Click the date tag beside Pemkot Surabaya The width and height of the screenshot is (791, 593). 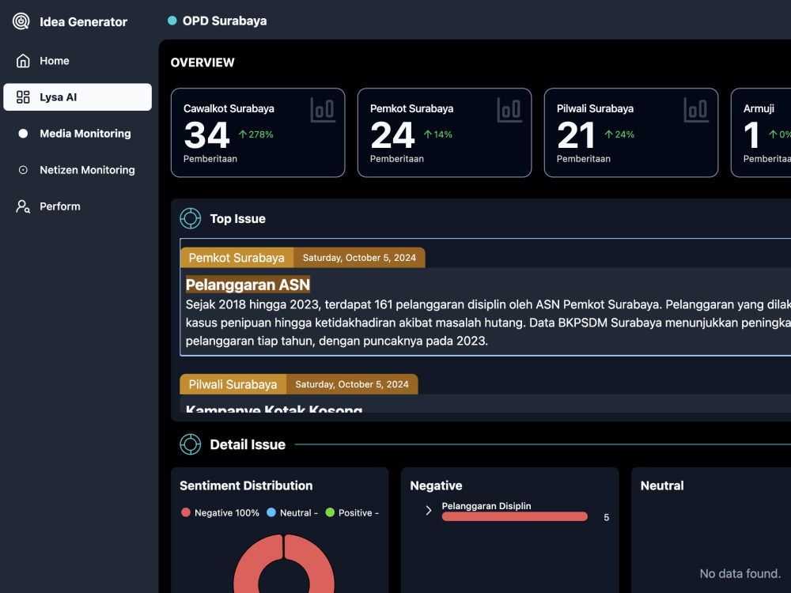tap(359, 258)
